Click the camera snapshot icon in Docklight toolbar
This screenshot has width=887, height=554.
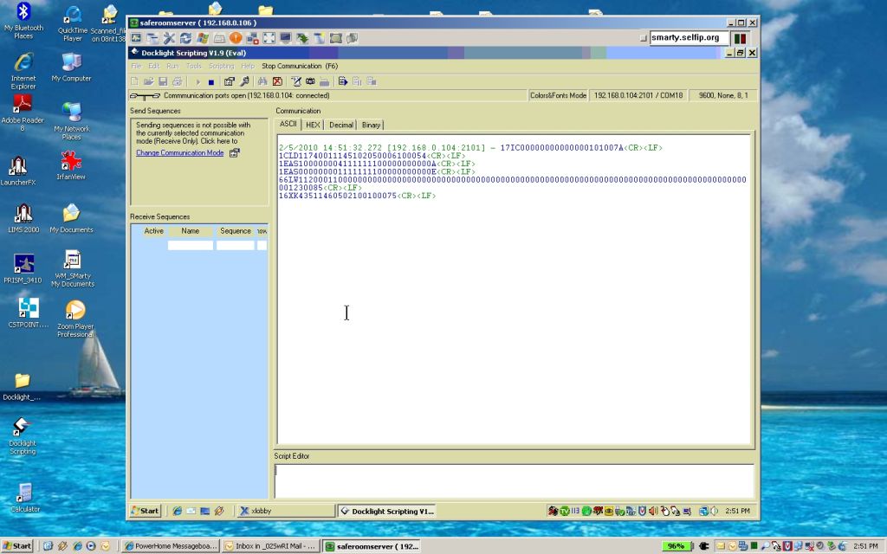(x=310, y=81)
